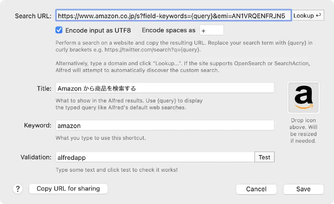Image resolution: width=334 pixels, height=204 pixels.
Task: Select the Keyword field containing amazon
Action: tap(165, 125)
